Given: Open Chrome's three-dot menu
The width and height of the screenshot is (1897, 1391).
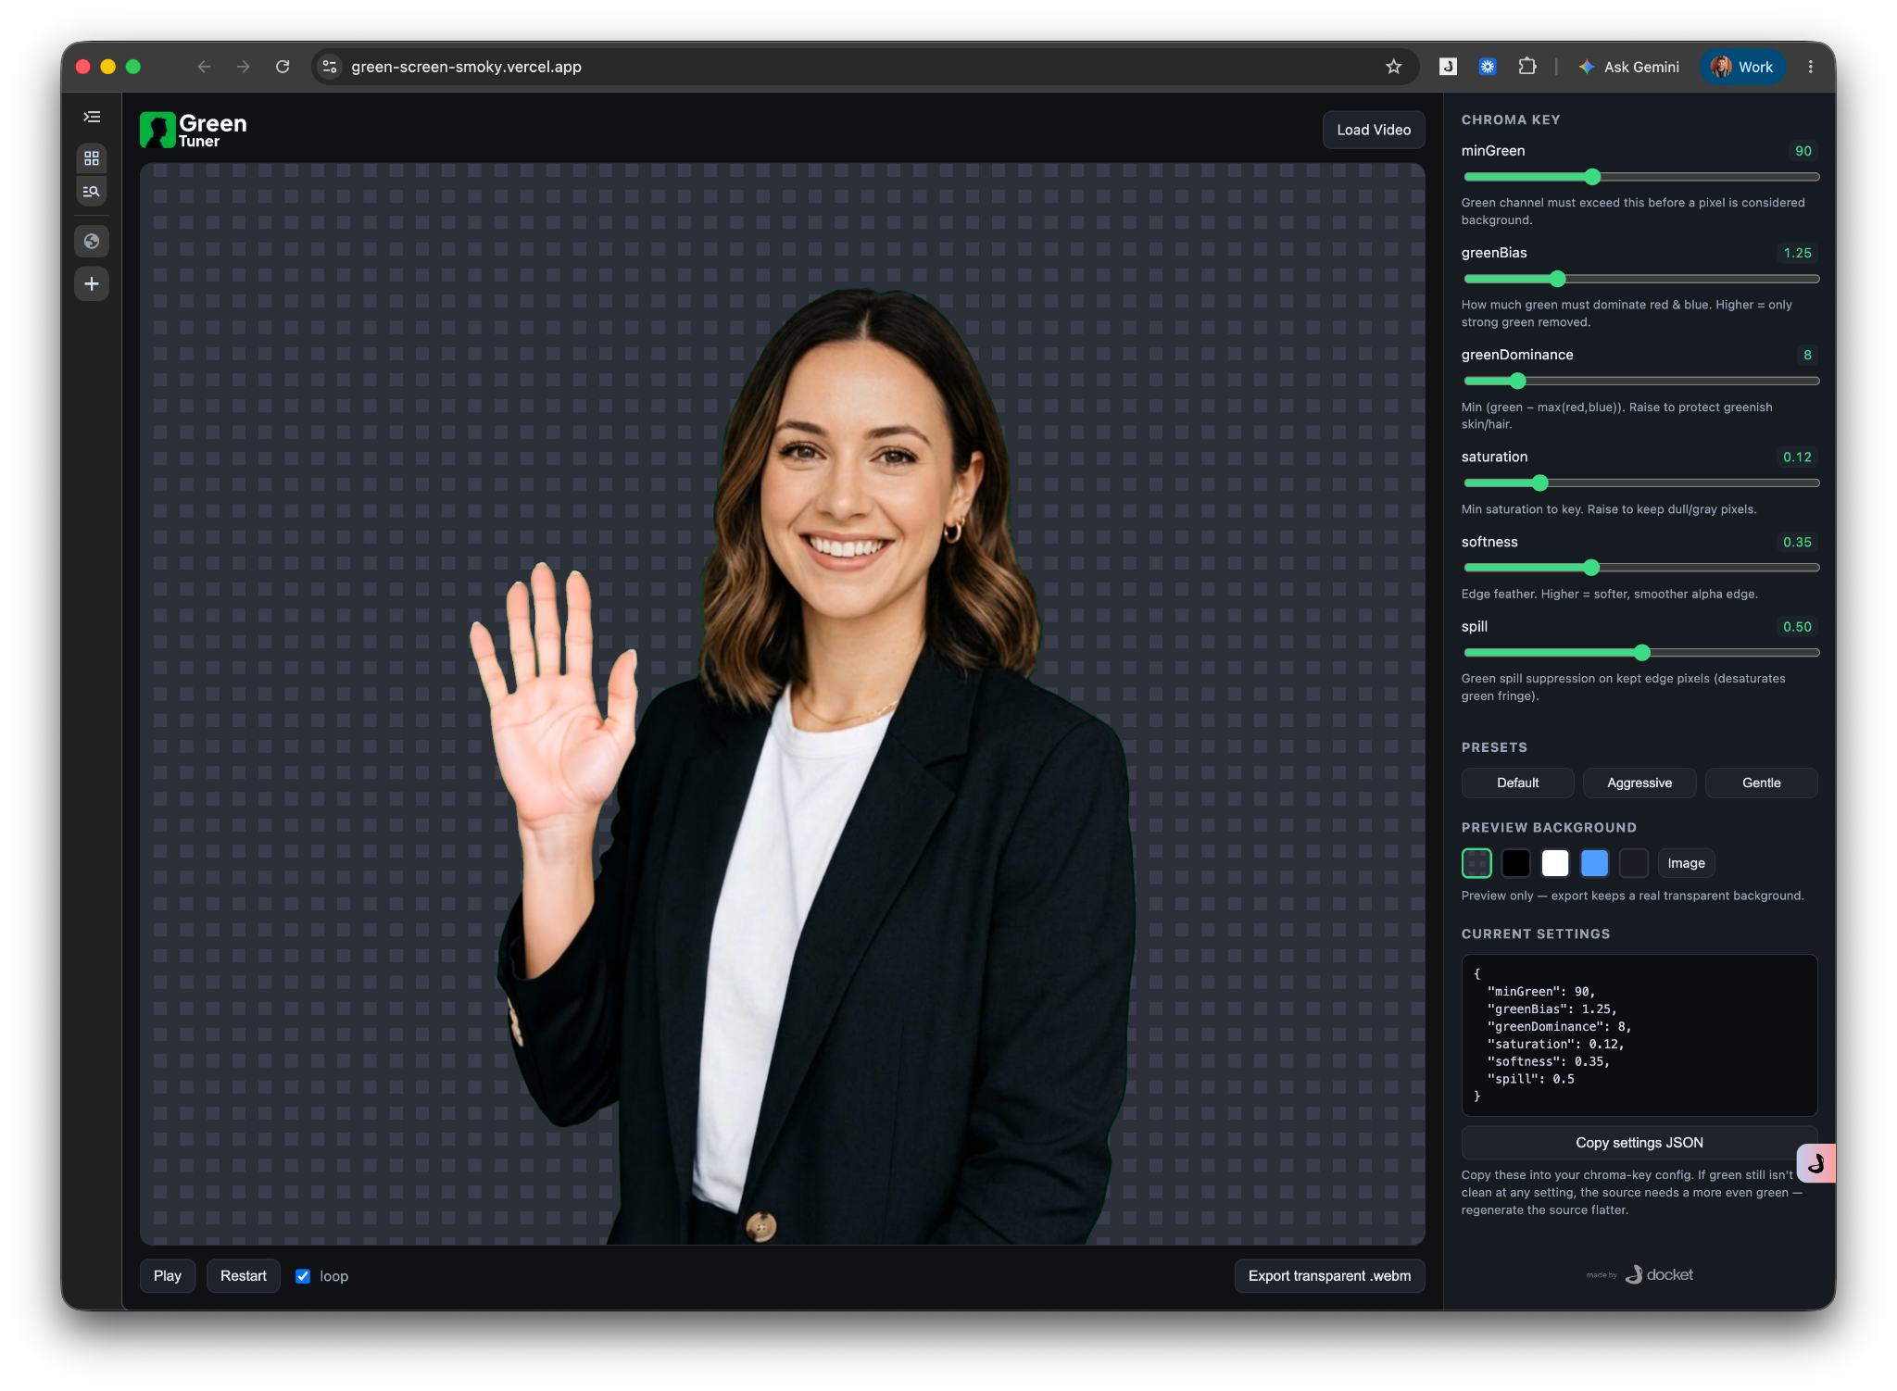Looking at the screenshot, I should [1810, 67].
